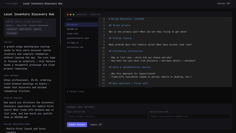Click the 'Local Inventory Discovery Hub' header title
Viewport: 236px width, 133px height.
(x=42, y=4)
